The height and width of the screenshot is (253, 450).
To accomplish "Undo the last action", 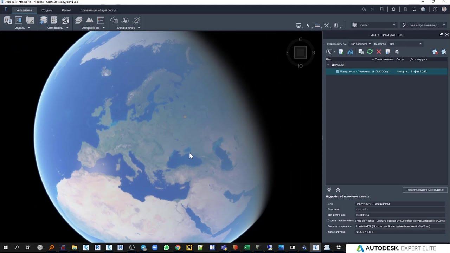I will point(364,9).
